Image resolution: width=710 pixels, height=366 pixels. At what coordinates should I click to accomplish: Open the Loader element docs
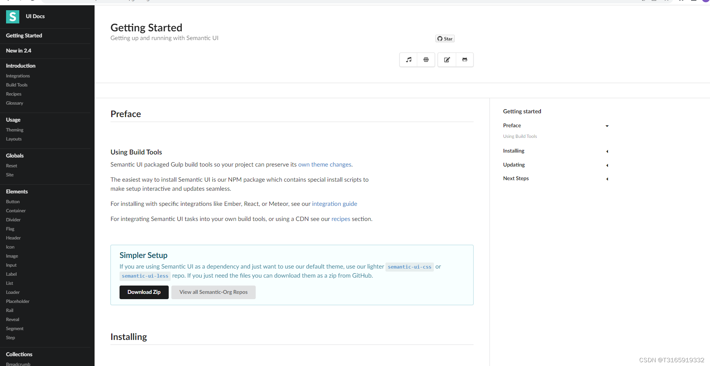click(13, 292)
